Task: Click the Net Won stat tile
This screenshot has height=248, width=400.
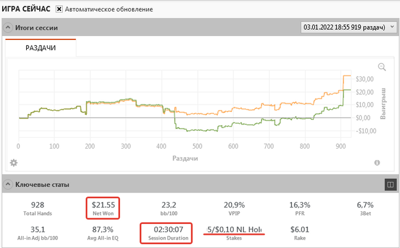Action: (103, 208)
